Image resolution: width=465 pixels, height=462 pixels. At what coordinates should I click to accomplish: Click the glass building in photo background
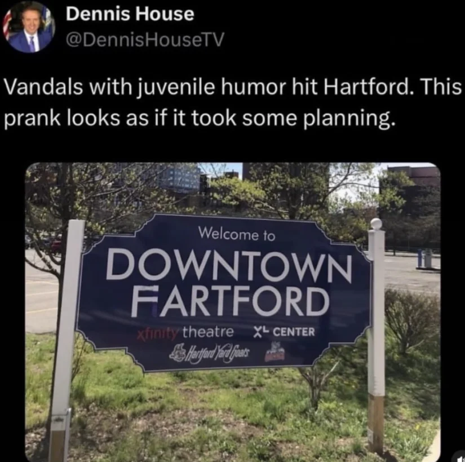[179, 179]
